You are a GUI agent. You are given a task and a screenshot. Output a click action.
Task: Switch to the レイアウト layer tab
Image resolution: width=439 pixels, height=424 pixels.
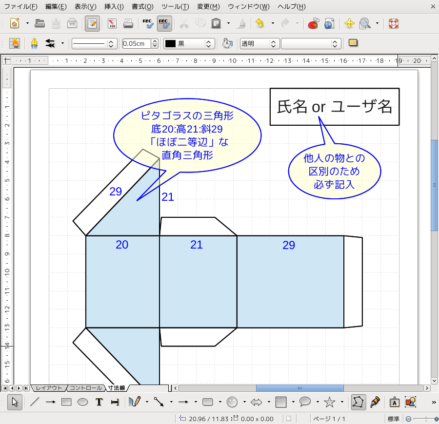pos(49,388)
